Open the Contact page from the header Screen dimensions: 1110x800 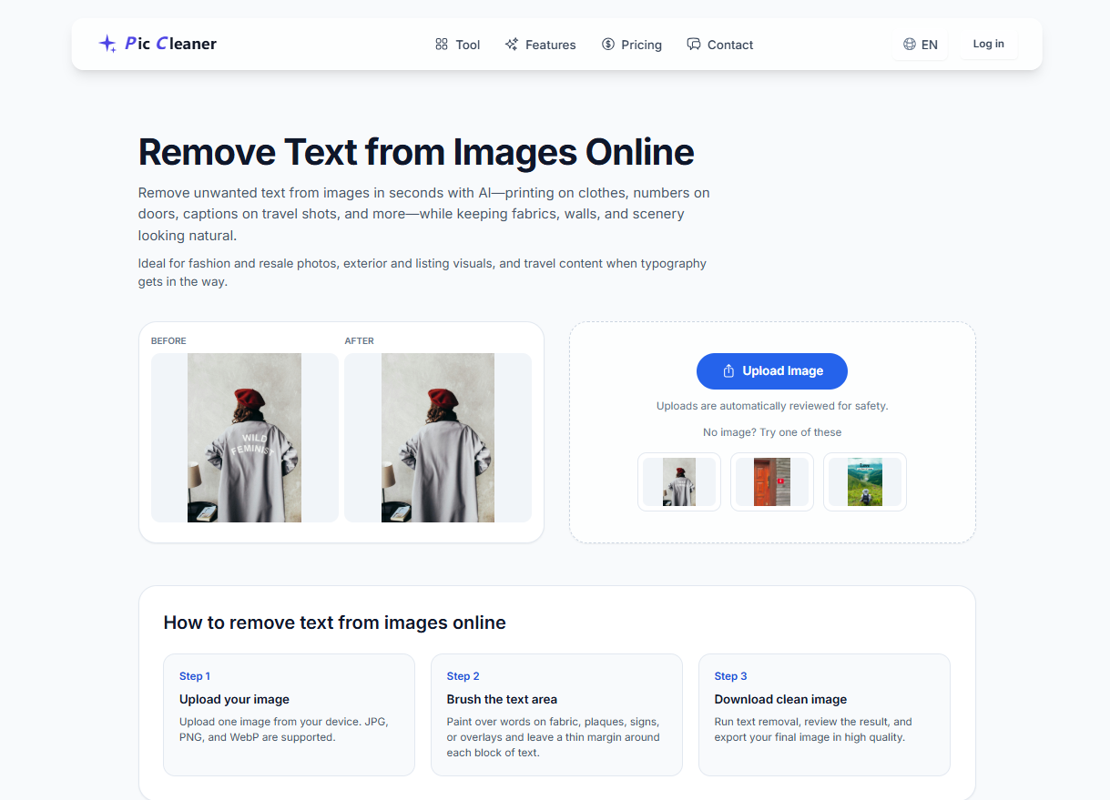pyautogui.click(x=730, y=44)
